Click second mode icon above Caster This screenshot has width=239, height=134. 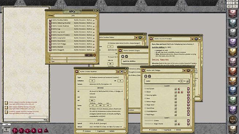tap(149, 76)
